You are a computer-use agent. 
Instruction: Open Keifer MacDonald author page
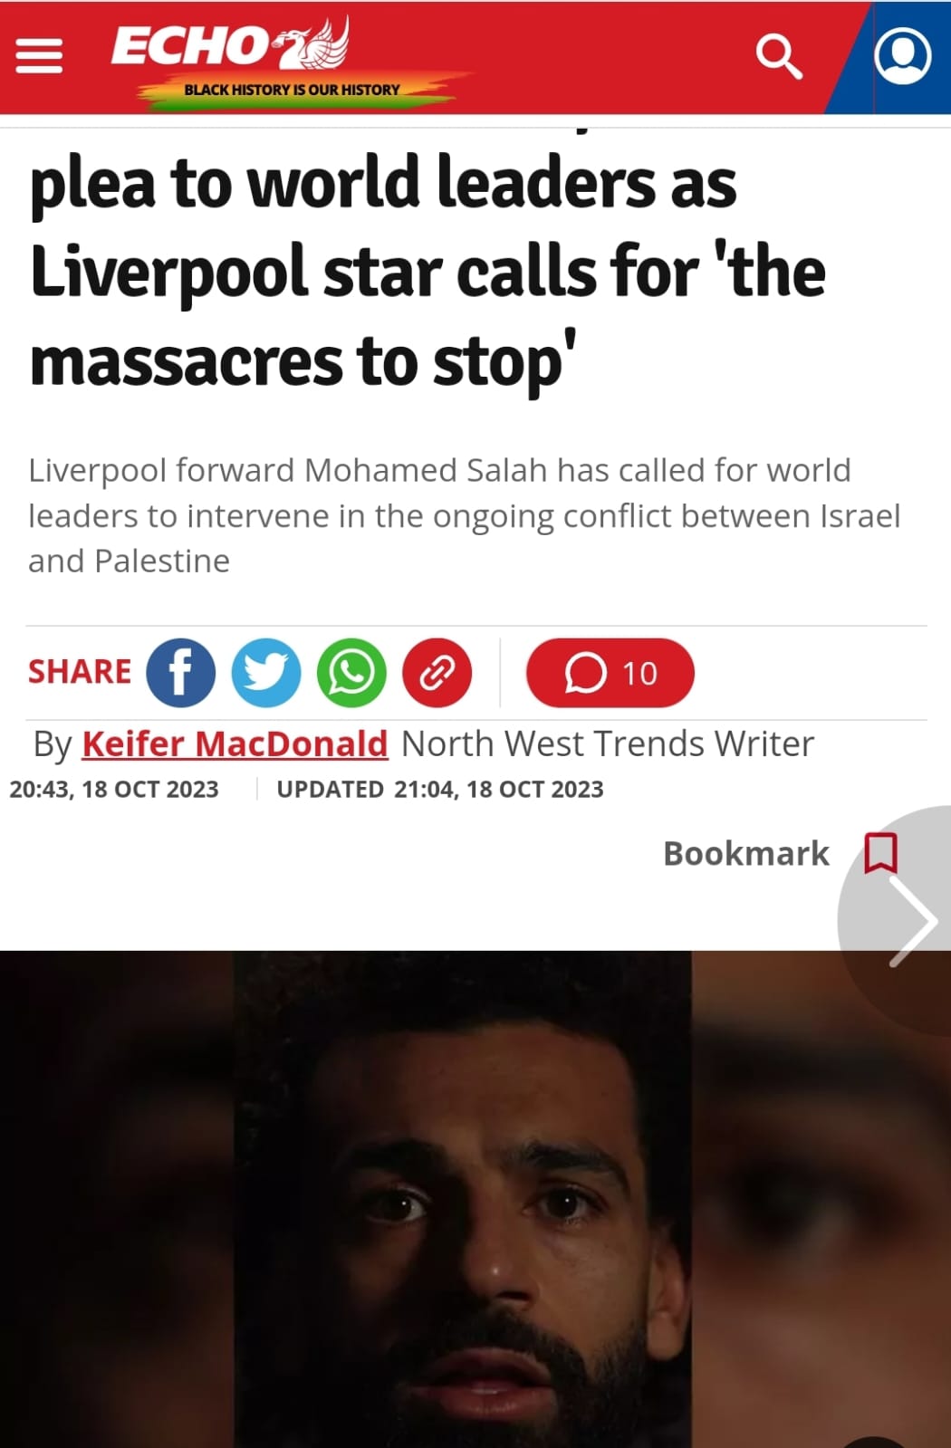point(235,743)
